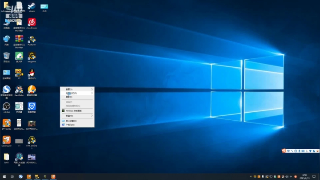
Task: Click the microphone icon in system tray
Action: point(263,176)
